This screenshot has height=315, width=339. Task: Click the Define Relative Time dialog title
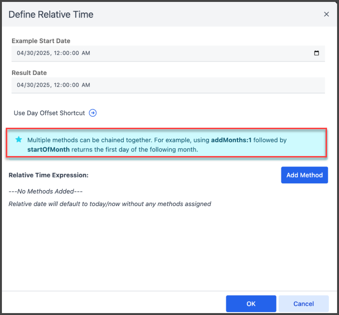[51, 14]
